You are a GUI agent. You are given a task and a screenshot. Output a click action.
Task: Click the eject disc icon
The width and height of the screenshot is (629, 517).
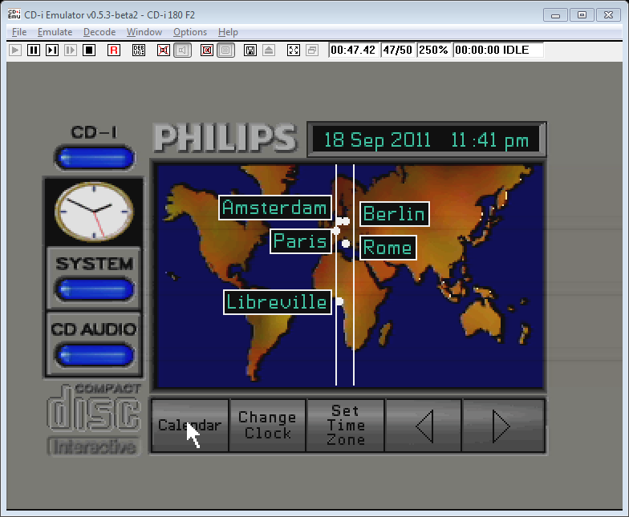point(269,50)
